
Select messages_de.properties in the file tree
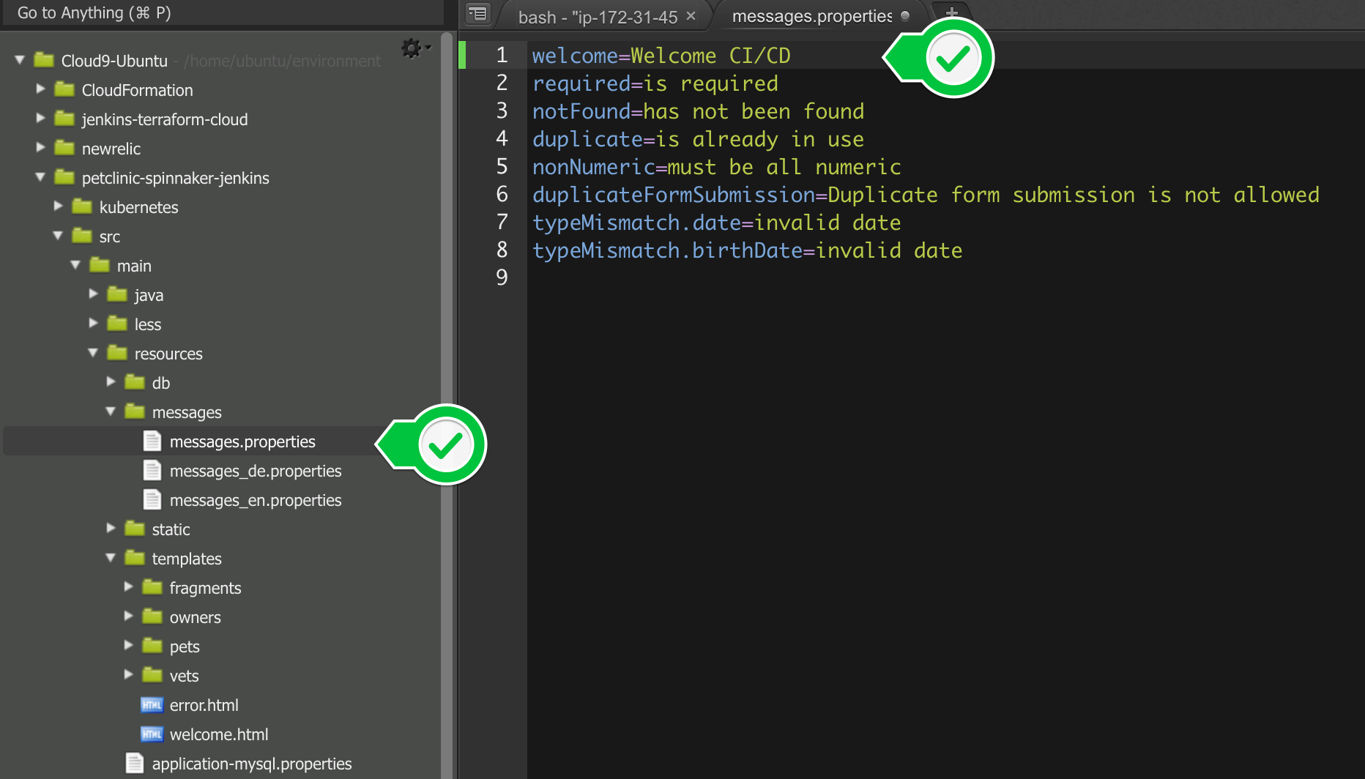pos(256,471)
